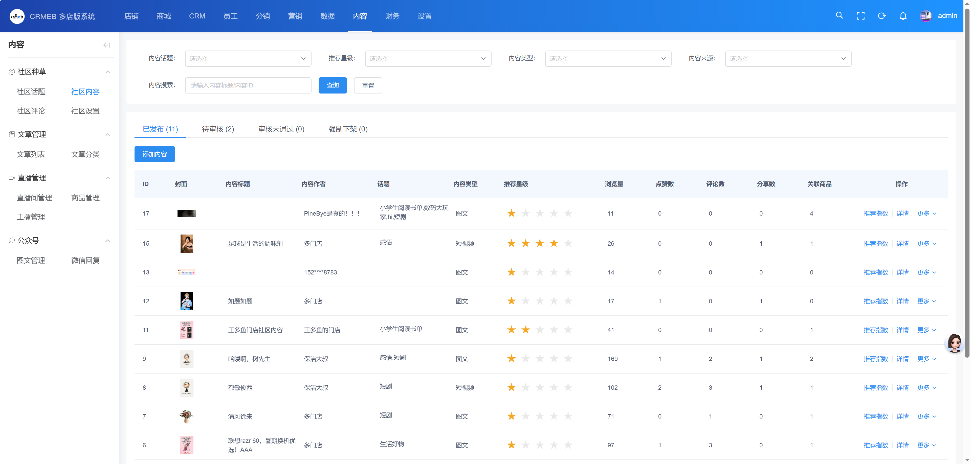The width and height of the screenshot is (971, 464).
Task: Click the 添加内容 button
Action: tap(155, 154)
